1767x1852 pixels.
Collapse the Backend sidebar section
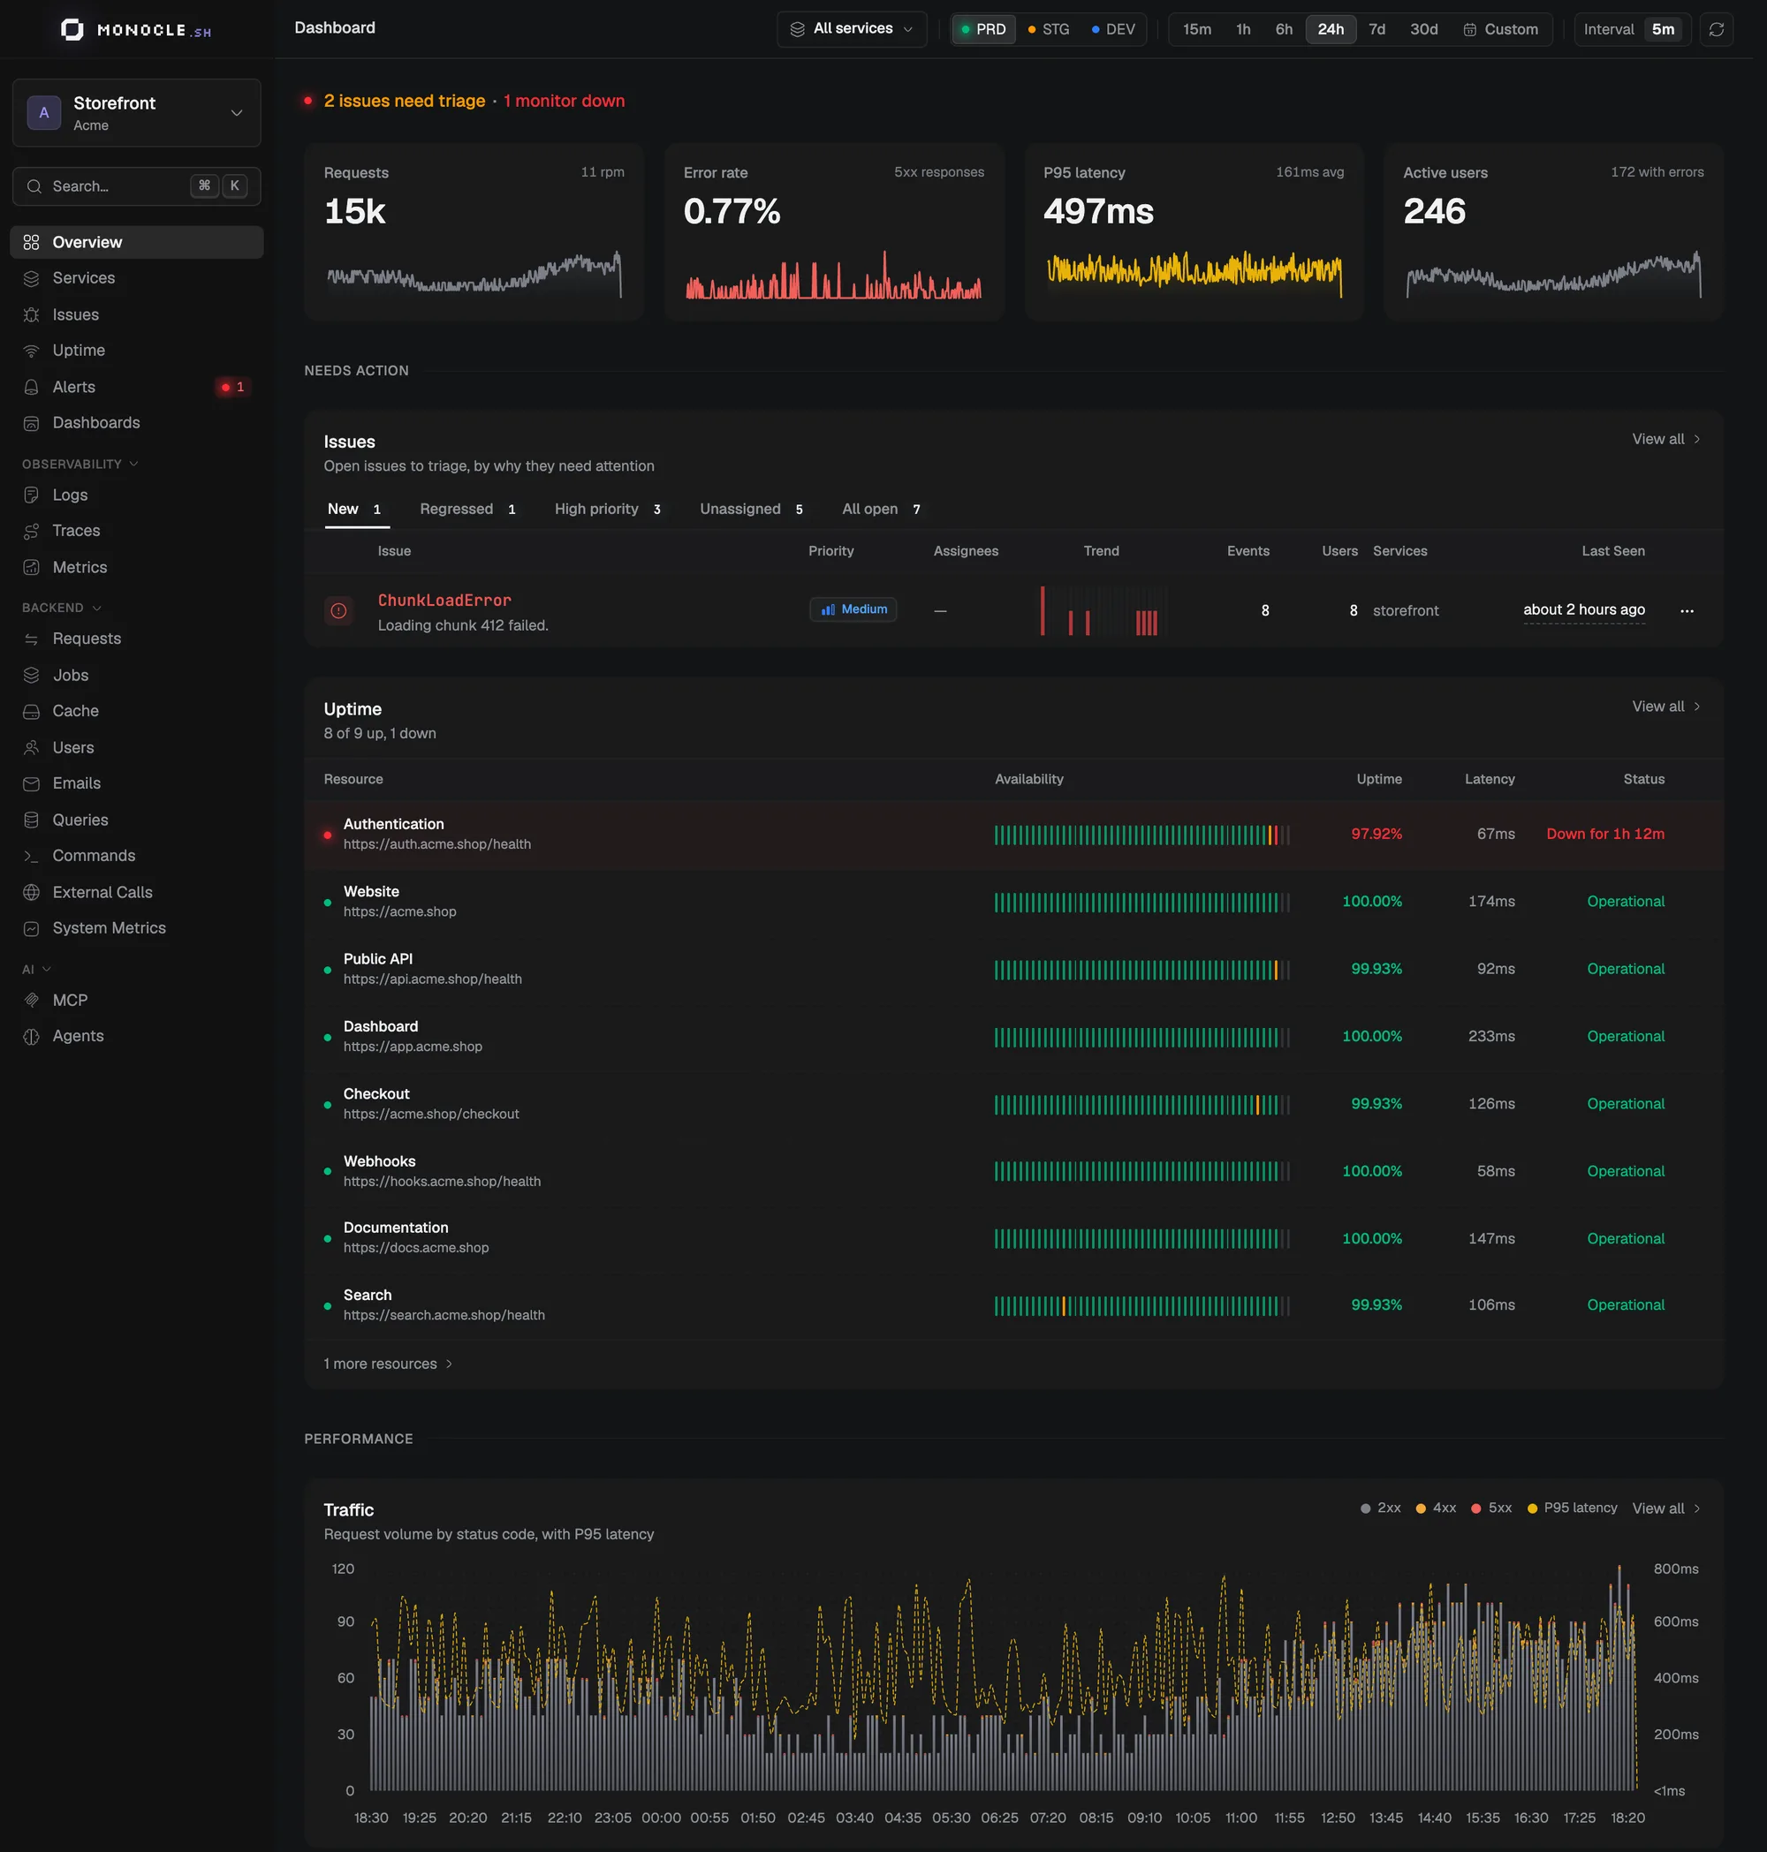click(x=62, y=609)
